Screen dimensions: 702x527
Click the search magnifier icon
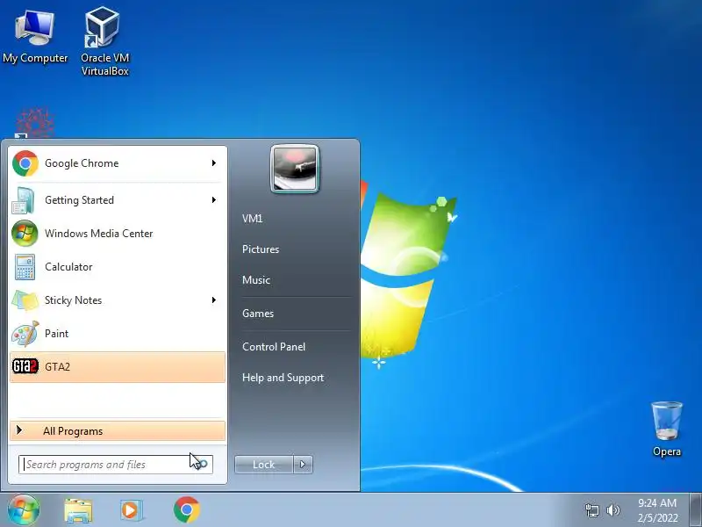[x=203, y=465]
